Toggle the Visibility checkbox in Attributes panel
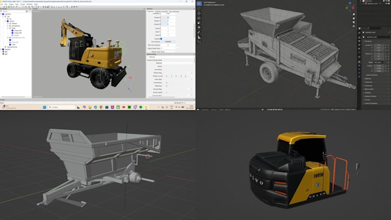Screen dimensions: 391x220 [161, 38]
